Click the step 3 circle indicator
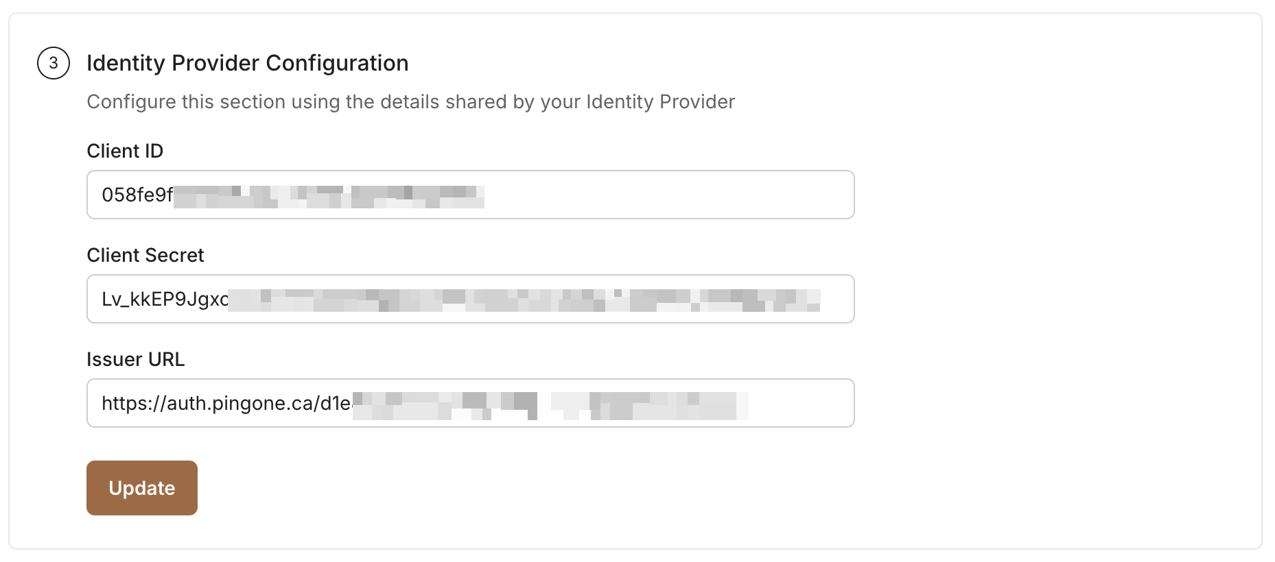The width and height of the screenshot is (1275, 562). (x=54, y=63)
